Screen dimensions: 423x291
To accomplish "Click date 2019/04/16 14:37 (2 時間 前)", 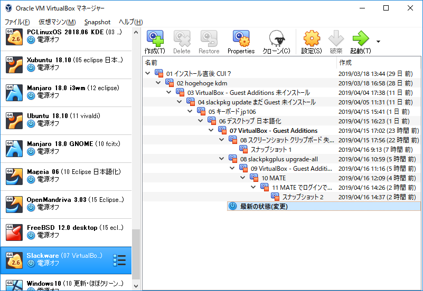I will [x=377, y=197].
